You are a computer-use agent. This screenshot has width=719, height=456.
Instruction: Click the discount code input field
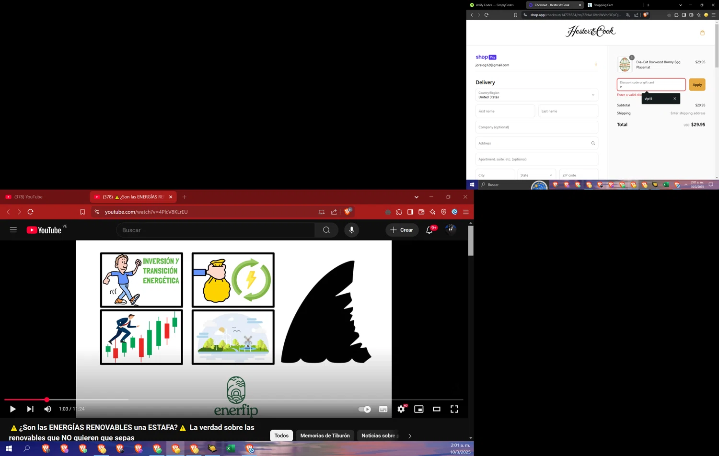tap(651, 84)
